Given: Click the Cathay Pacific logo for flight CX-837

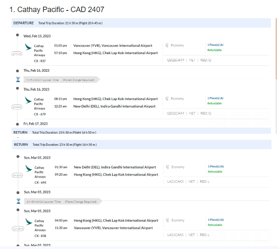Looking at the screenshot, I should click(x=28, y=47).
